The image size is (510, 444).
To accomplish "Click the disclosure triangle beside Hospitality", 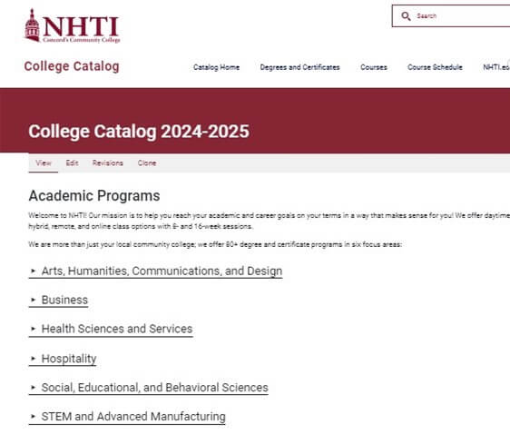I will [33, 359].
